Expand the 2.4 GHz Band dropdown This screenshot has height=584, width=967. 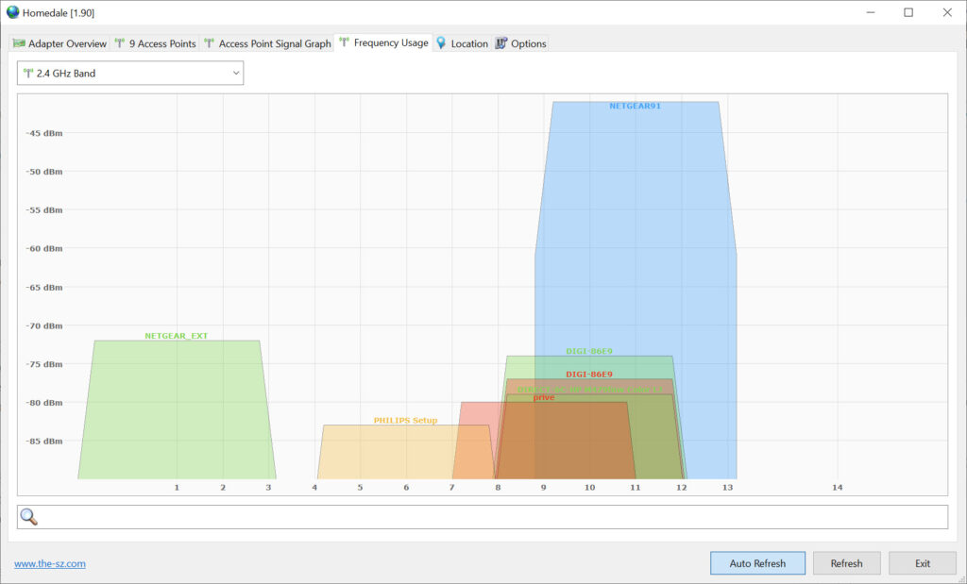(x=130, y=74)
